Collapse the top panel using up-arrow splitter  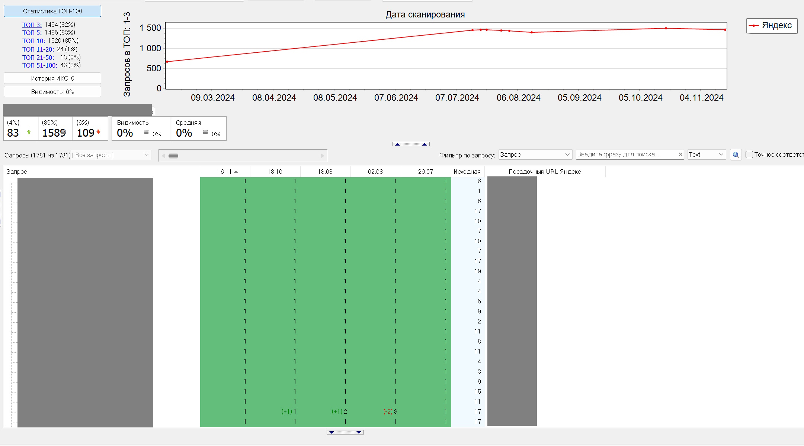point(411,144)
